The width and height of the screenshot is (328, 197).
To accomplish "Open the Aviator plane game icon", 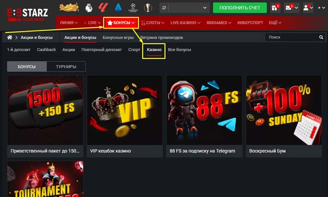I will click(x=69, y=7).
